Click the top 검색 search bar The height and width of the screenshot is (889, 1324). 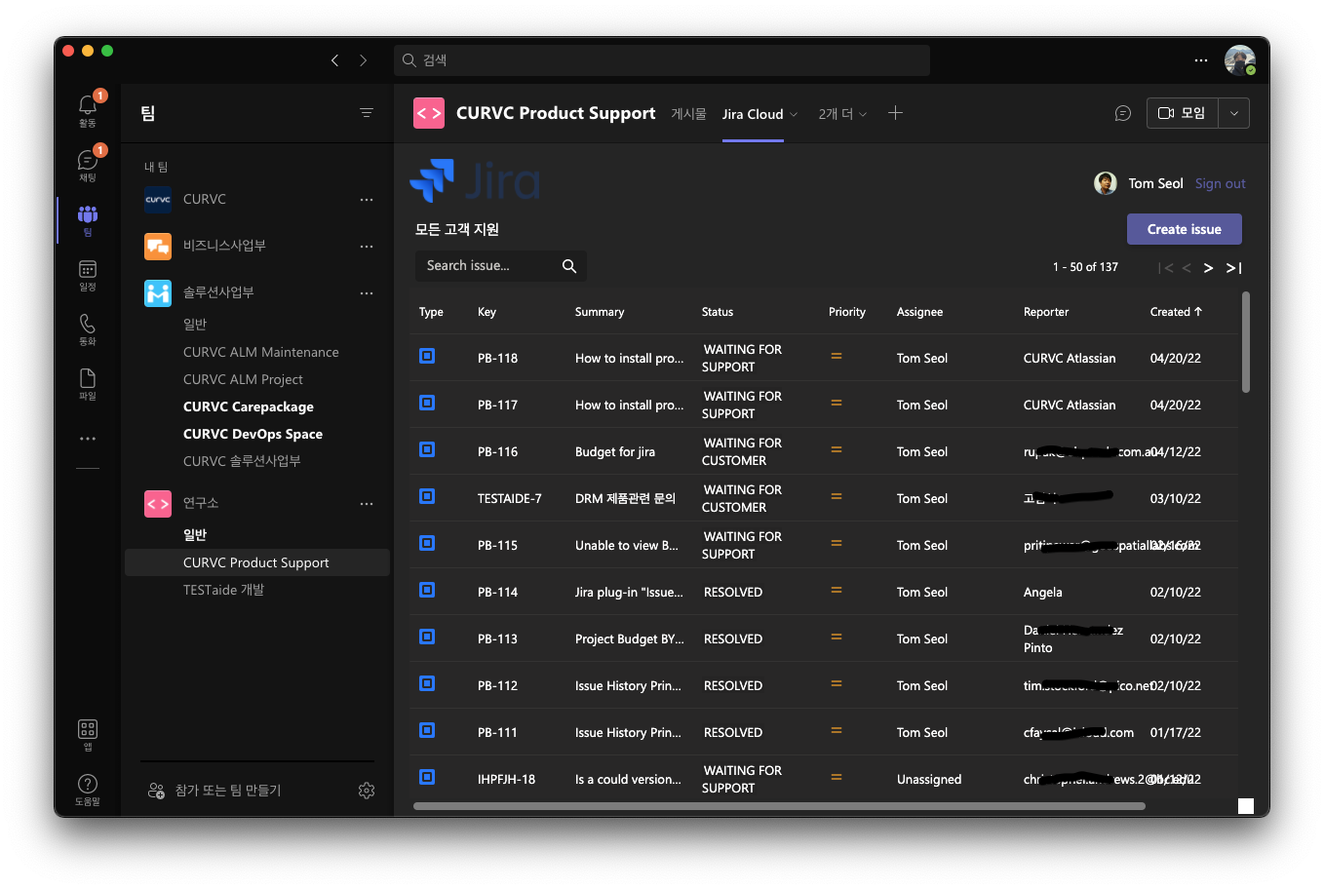click(x=662, y=60)
